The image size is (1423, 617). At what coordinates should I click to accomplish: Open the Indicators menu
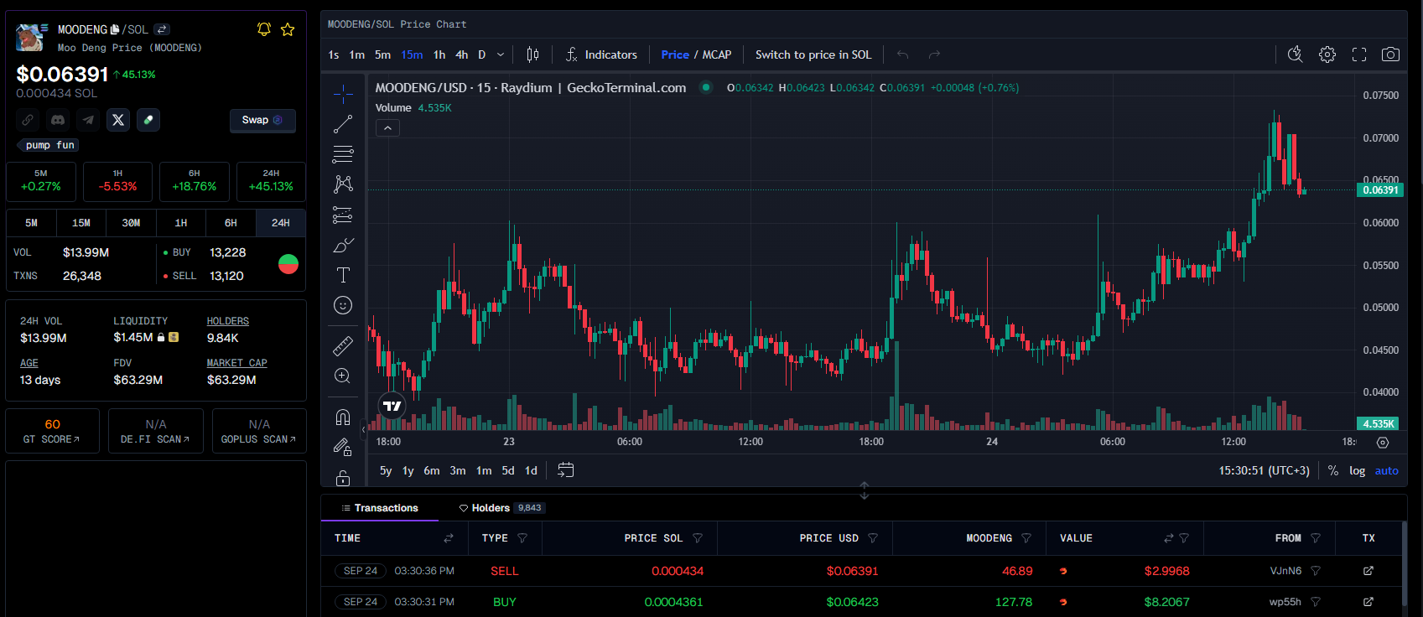pyautogui.click(x=601, y=54)
